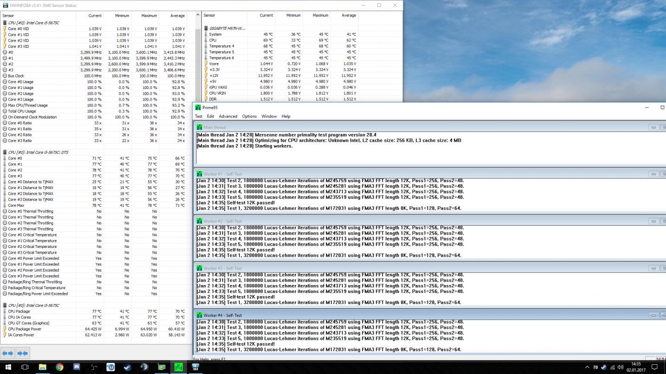The image size is (666, 374).
Task: Open the Test menu in Prime95
Action: click(x=199, y=116)
